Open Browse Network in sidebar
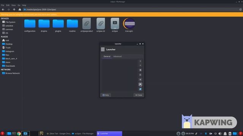Viewport: 243px width, 136px height. click(11, 73)
